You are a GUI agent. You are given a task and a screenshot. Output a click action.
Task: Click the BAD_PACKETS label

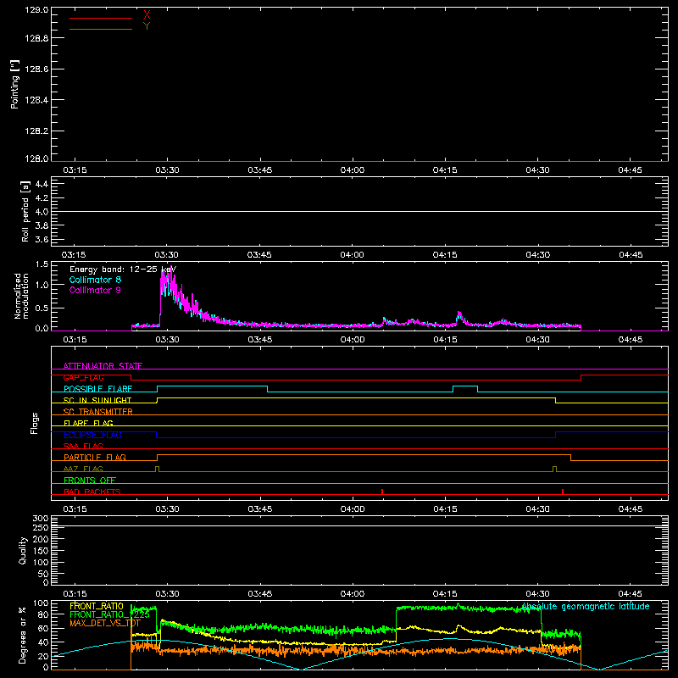click(x=92, y=492)
